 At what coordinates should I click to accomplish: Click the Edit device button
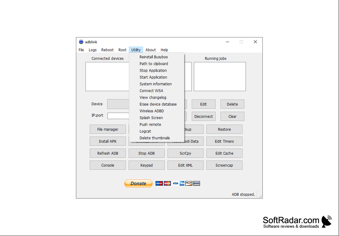point(203,104)
